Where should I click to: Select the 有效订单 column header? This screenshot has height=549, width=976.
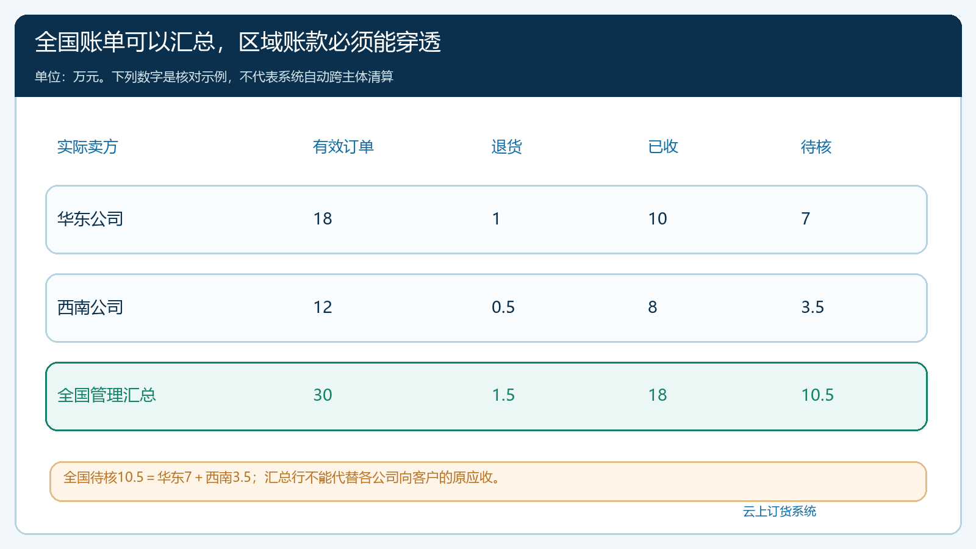(343, 147)
